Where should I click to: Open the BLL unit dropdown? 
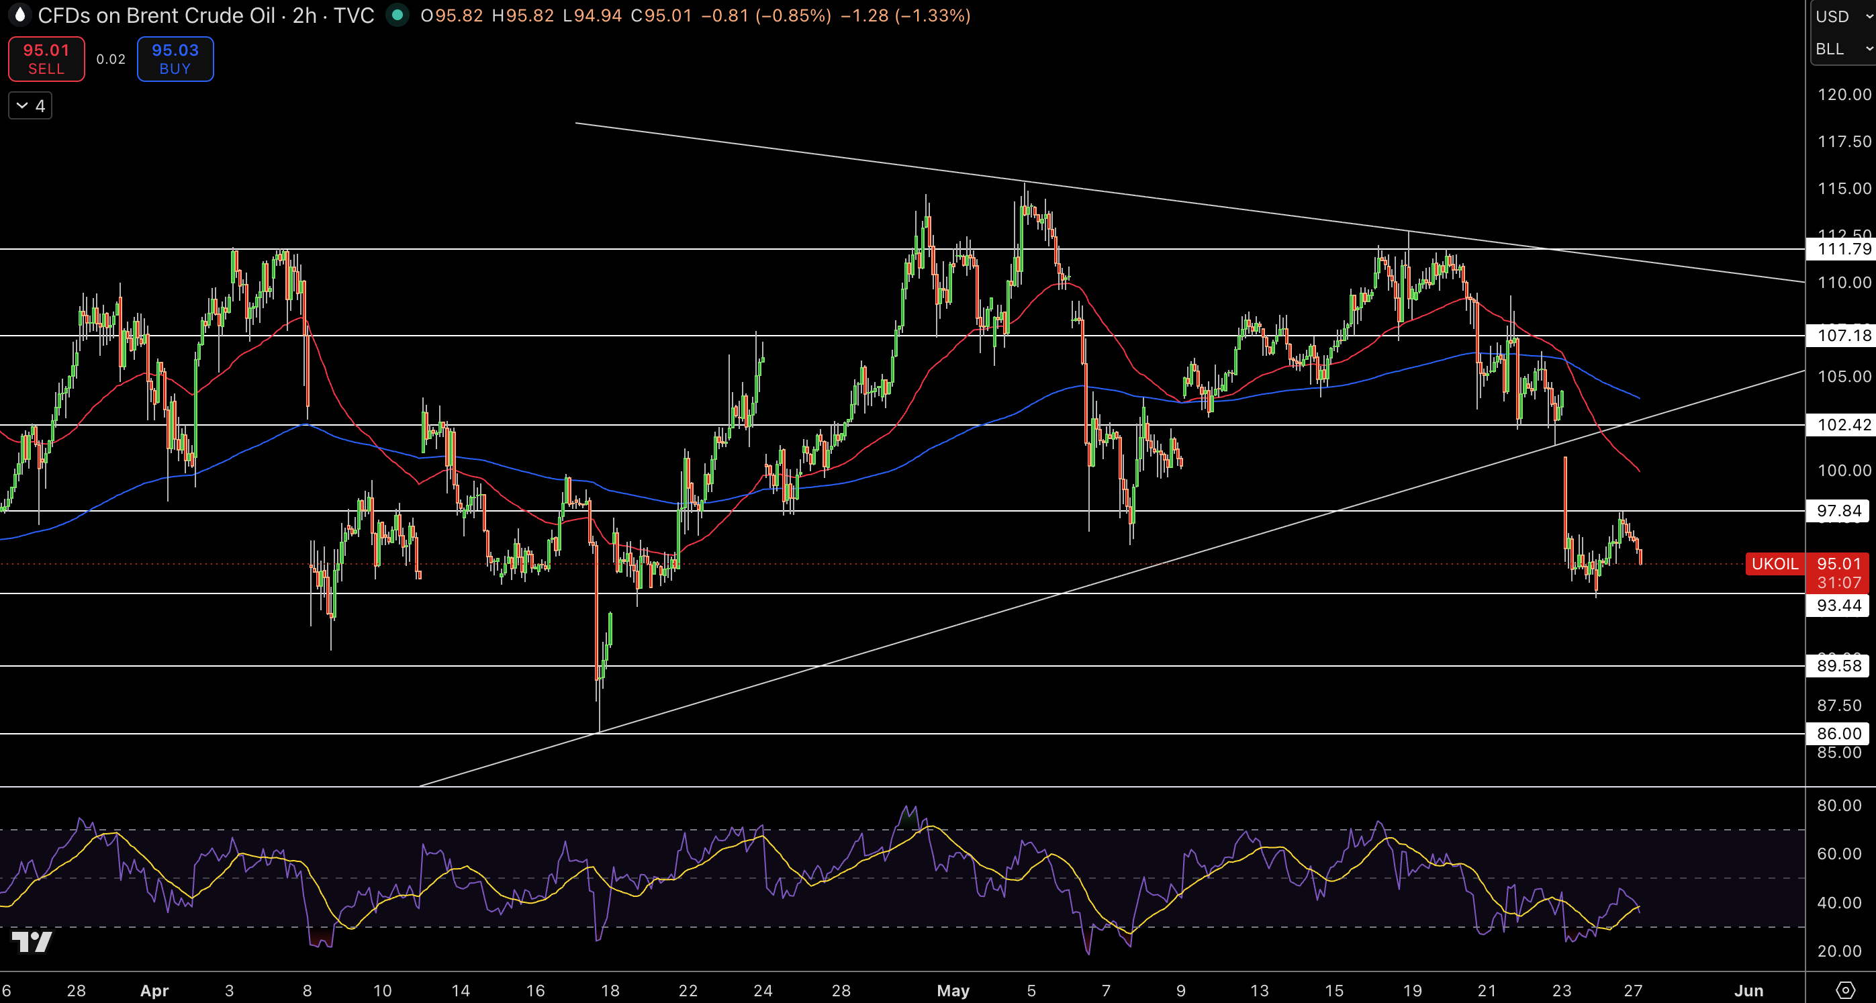(x=1843, y=49)
